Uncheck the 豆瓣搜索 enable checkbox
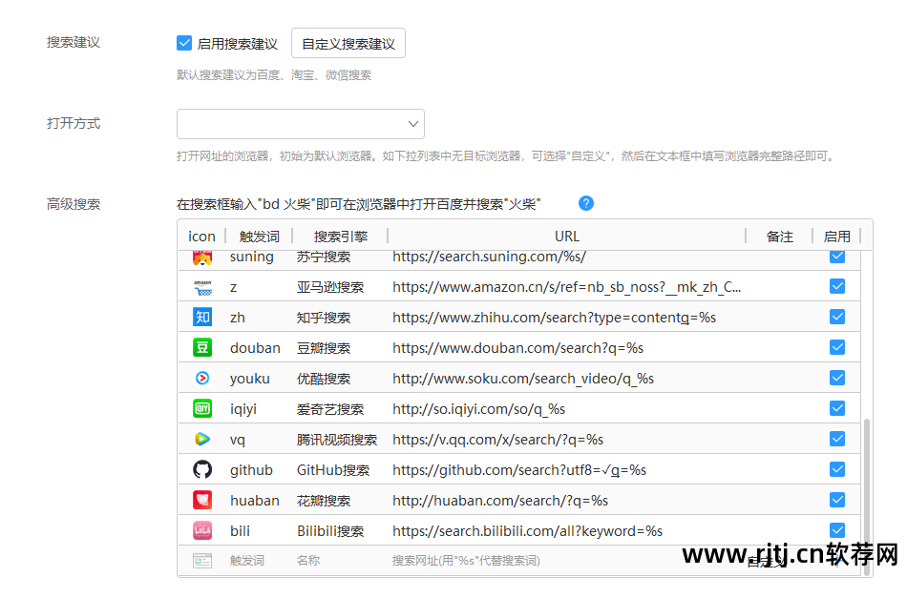 tap(837, 347)
